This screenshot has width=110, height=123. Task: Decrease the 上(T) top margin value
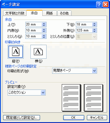tap(44, 26)
